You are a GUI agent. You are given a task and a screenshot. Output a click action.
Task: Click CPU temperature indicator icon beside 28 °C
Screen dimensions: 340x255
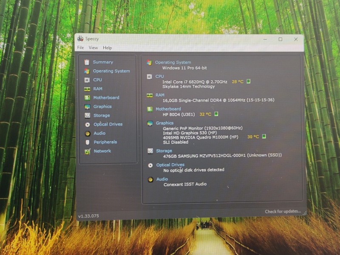pos(249,81)
